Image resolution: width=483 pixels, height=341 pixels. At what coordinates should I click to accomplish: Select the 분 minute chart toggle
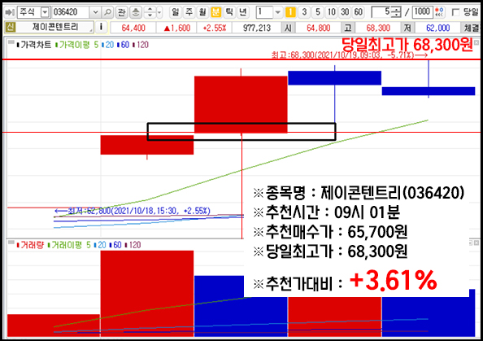click(x=216, y=12)
